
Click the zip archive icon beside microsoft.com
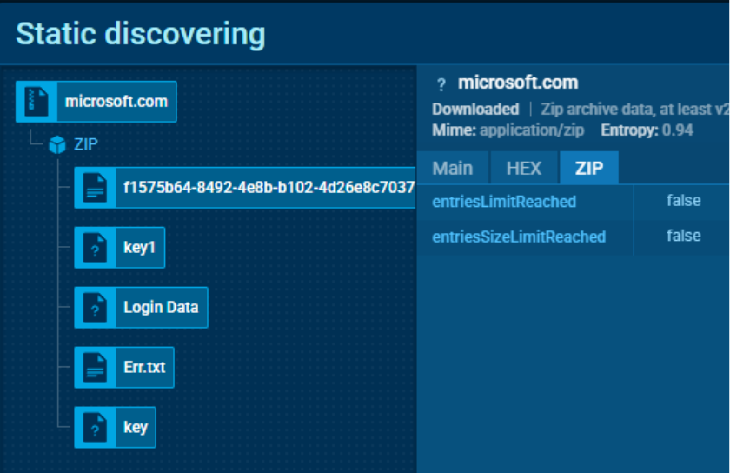(36, 102)
